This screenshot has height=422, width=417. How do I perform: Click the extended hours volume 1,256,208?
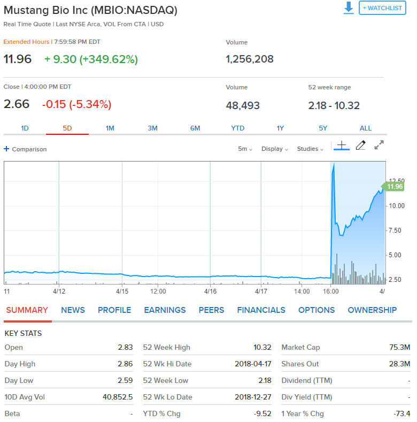click(x=250, y=59)
